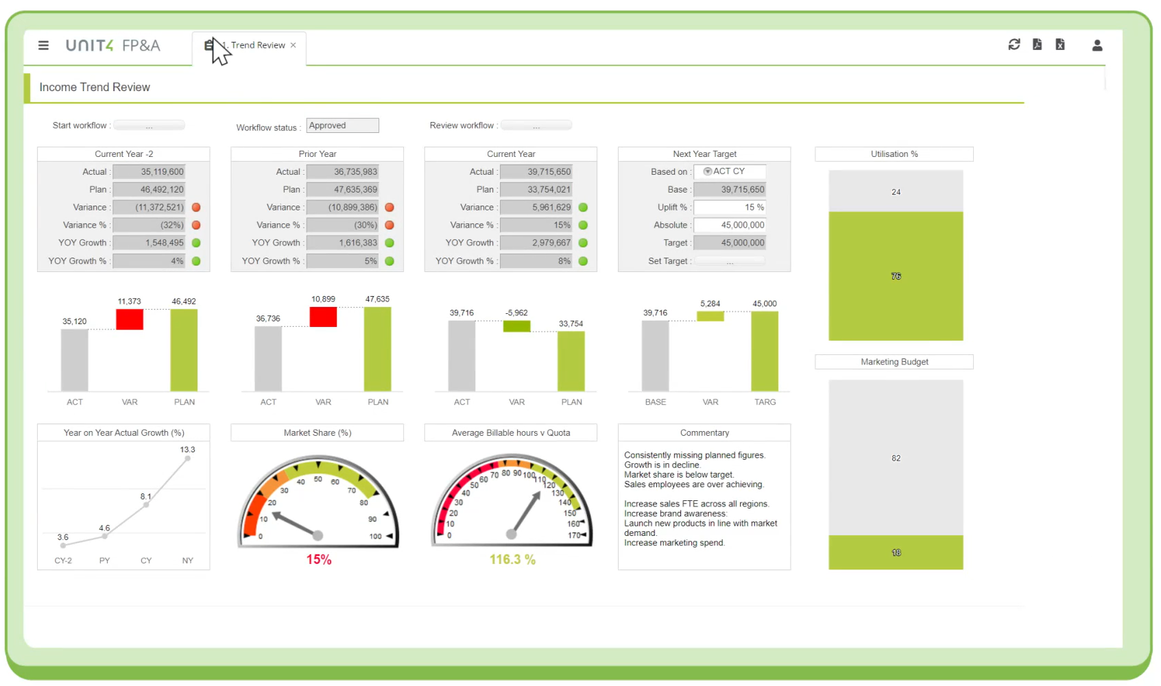Click the Set Target button
This screenshot has width=1161, height=686.
pyautogui.click(x=730, y=261)
